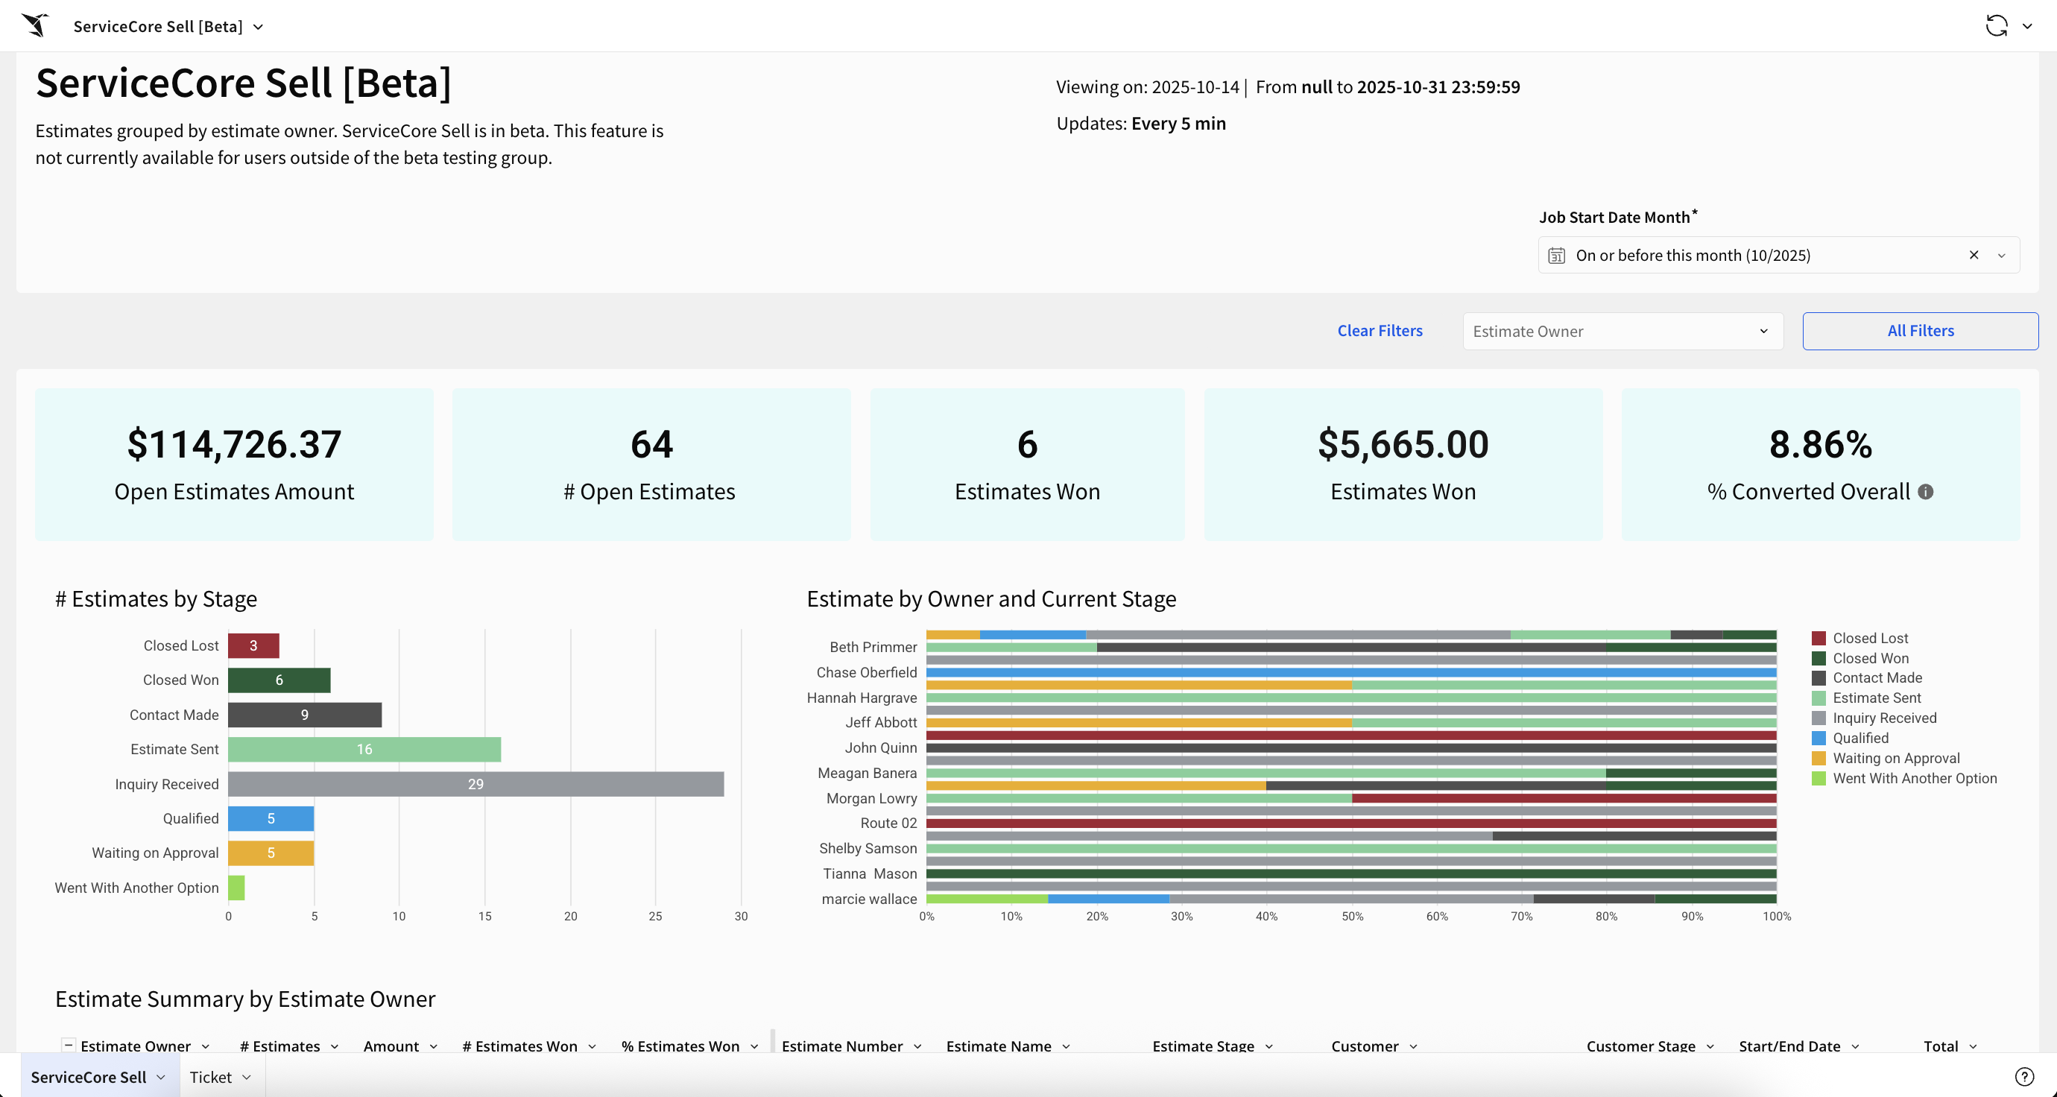Open the All Filters button

click(x=1920, y=331)
